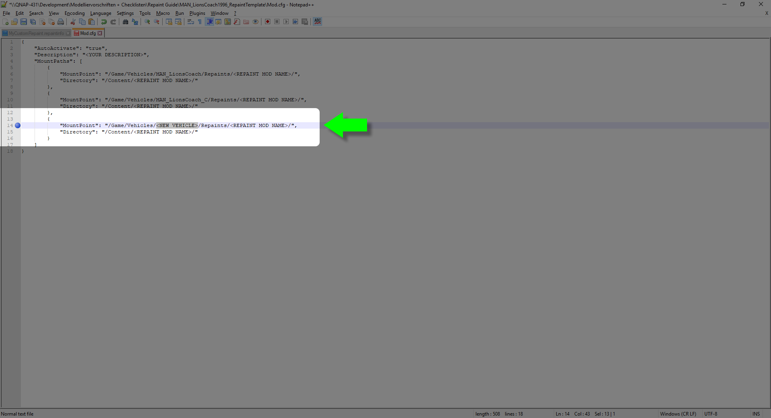Toggle word wrap toolbar button
This screenshot has width=771, height=418.
click(x=191, y=22)
